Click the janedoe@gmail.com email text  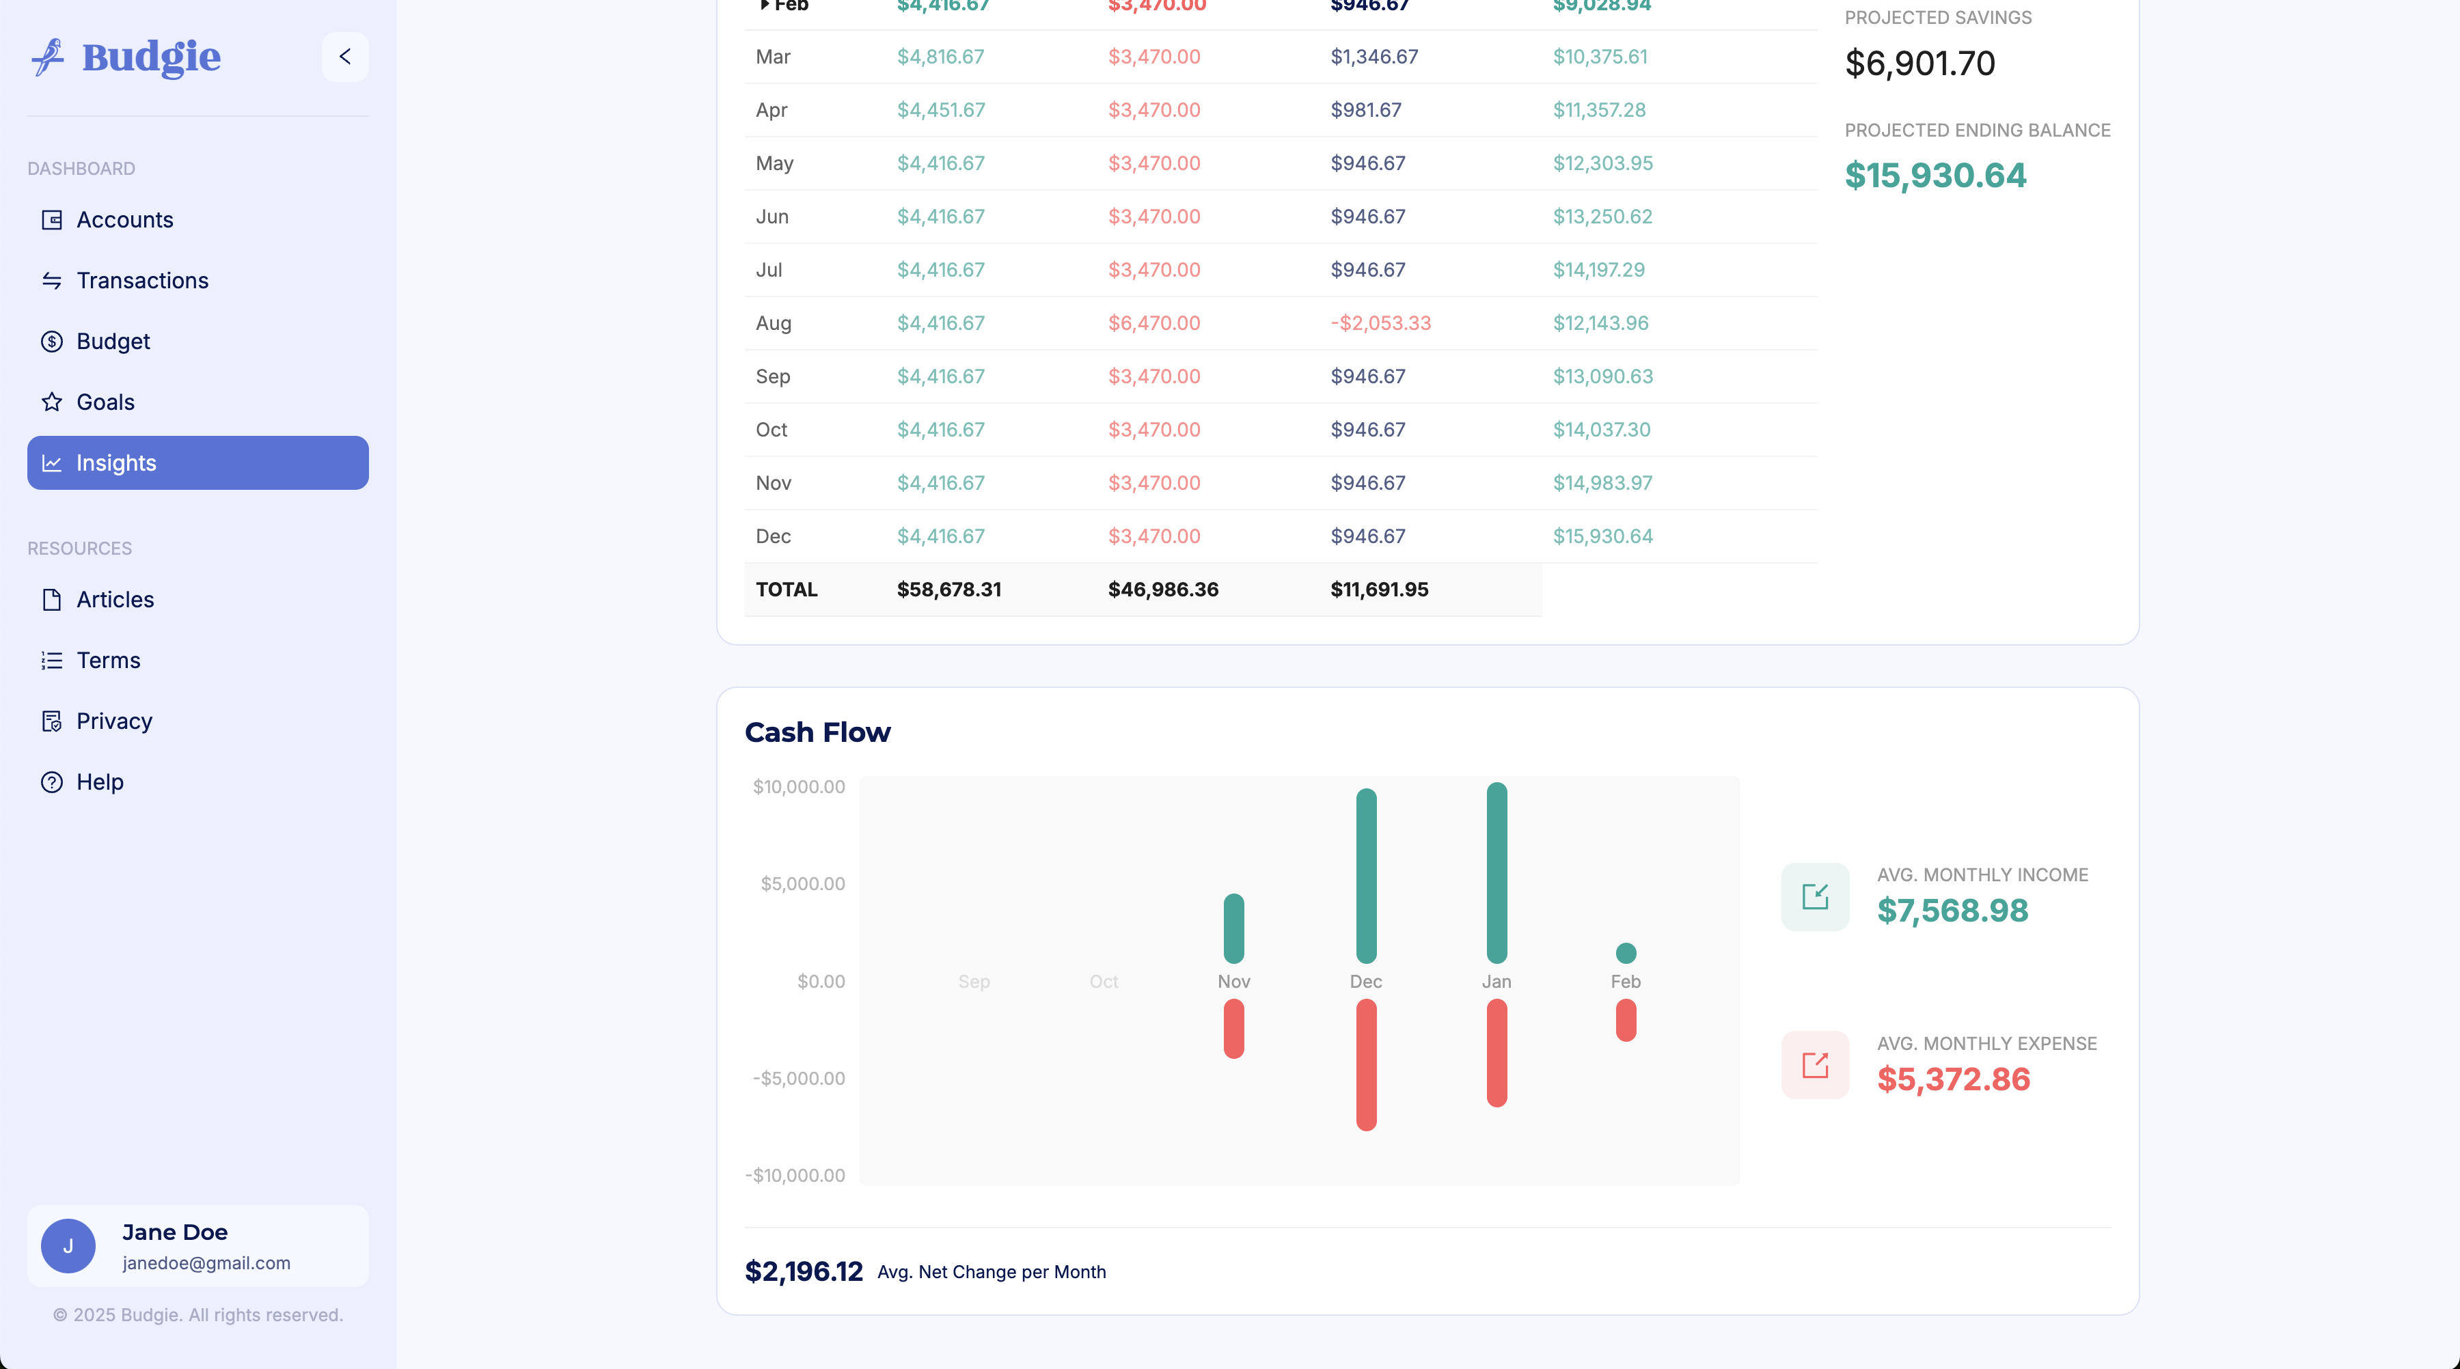point(206,1263)
